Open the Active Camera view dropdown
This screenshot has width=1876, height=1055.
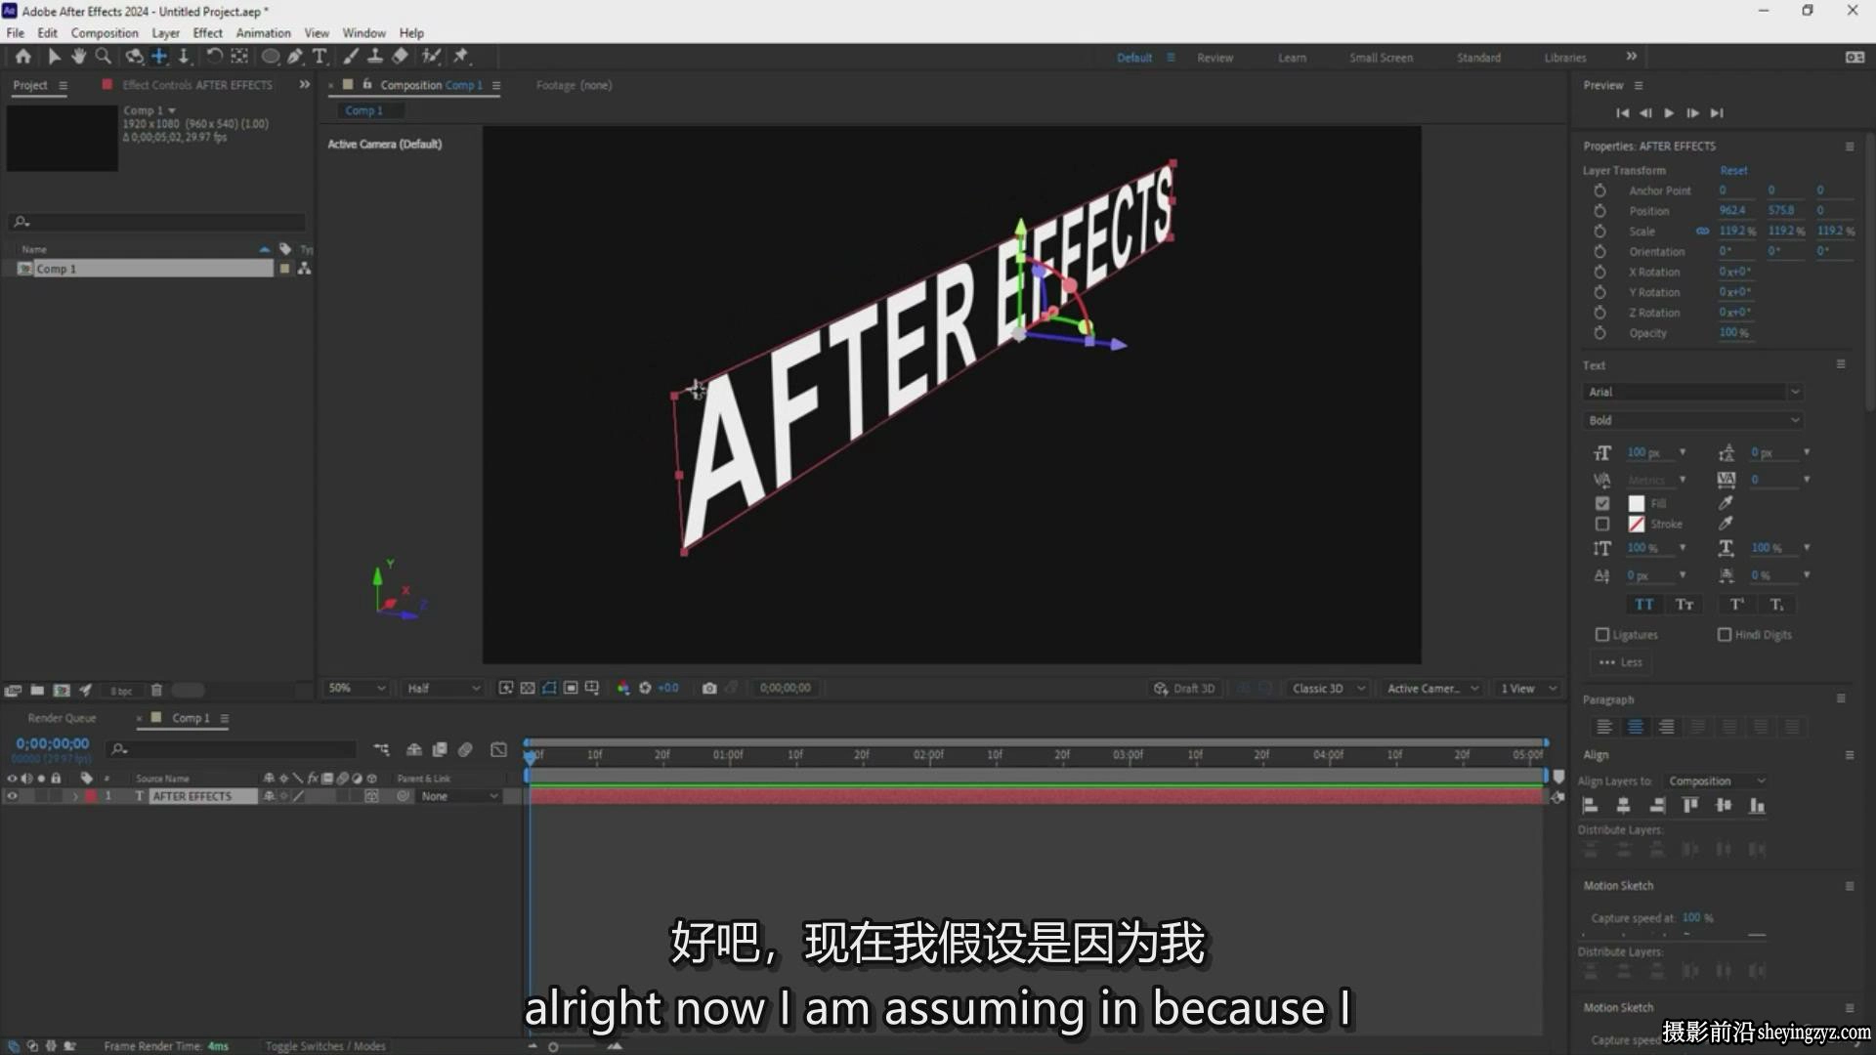pyautogui.click(x=1432, y=689)
